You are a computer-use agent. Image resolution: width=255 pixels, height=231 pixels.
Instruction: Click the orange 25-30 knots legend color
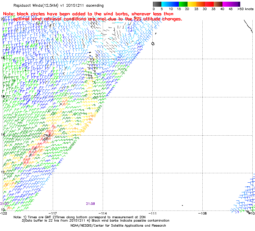click(201, 4)
